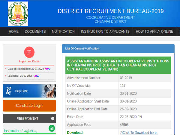Click the Exam Date value 22-03-2020 FN
This screenshot has width=180, height=135.
pos(131,117)
